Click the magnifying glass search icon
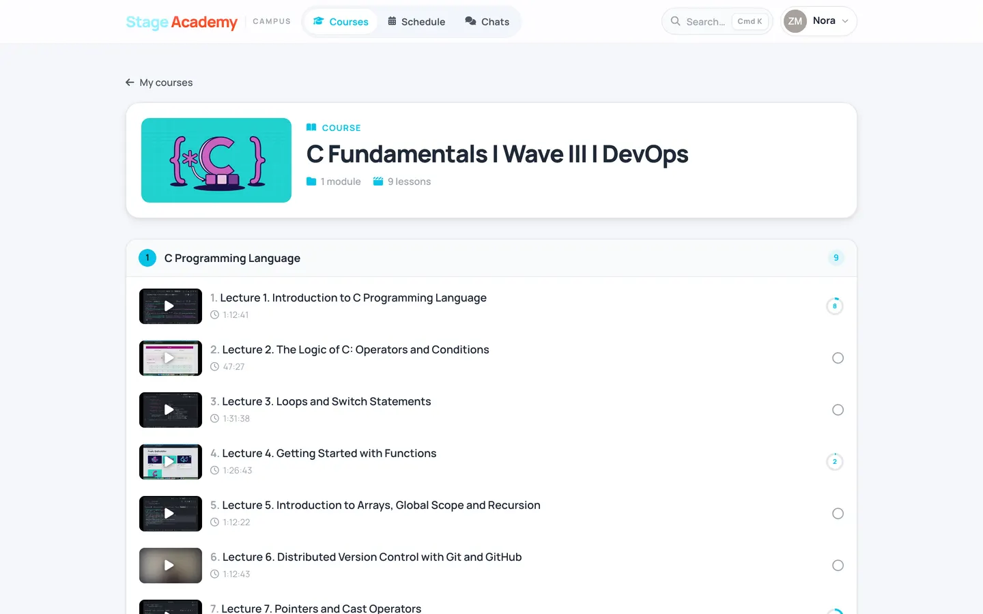983x614 pixels. (x=675, y=21)
